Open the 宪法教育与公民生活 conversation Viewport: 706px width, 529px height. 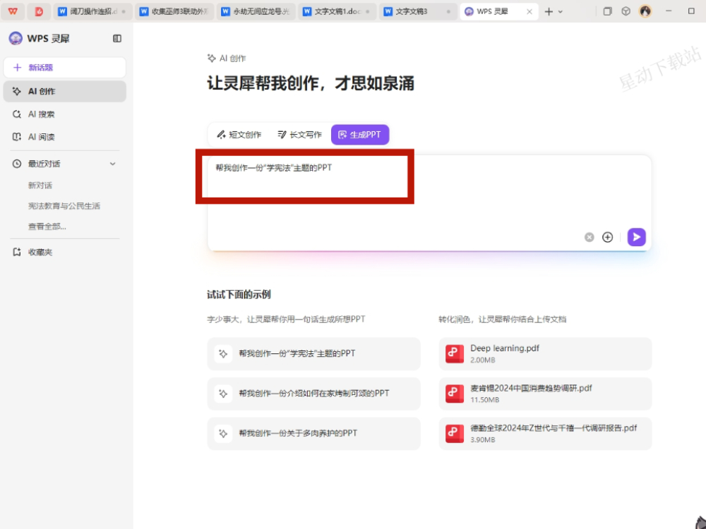tap(64, 206)
